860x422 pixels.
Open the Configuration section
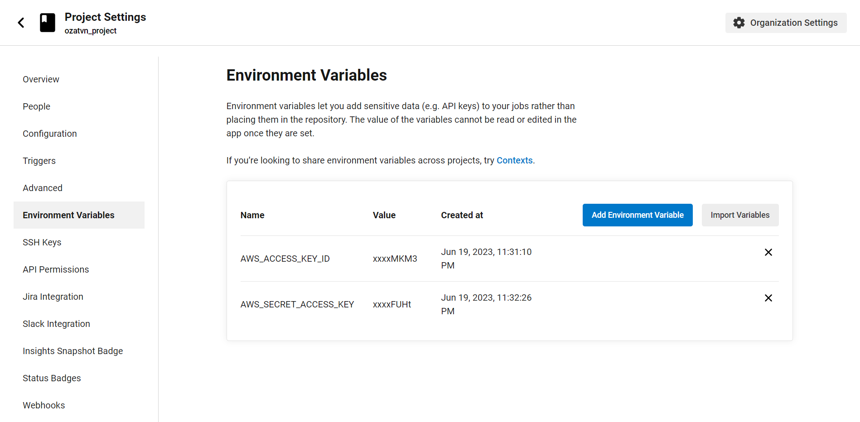(x=50, y=134)
